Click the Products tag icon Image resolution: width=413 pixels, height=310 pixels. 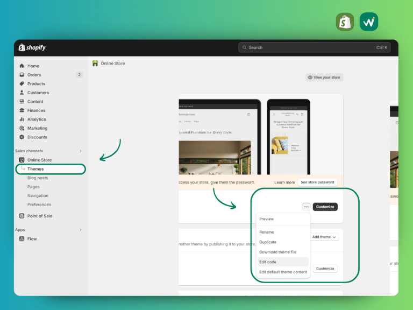click(x=22, y=83)
